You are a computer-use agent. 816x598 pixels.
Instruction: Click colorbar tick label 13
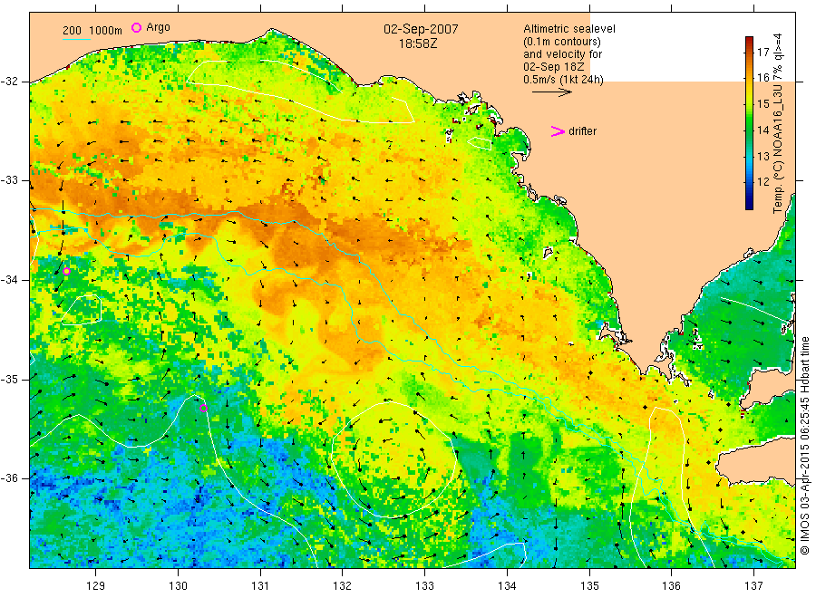point(763,156)
